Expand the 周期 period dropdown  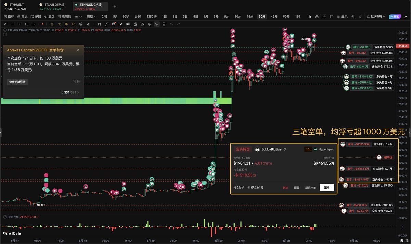(x=91, y=16)
